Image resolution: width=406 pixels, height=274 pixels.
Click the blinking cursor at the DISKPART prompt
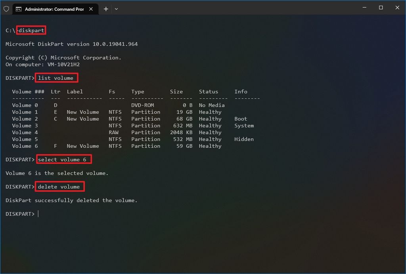coord(38,214)
